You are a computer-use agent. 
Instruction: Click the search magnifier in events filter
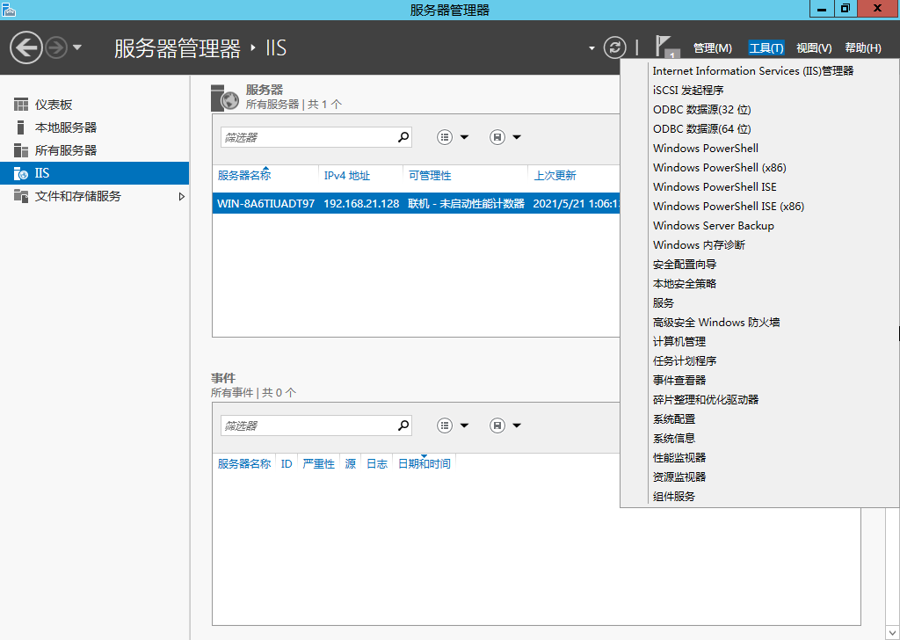[403, 425]
